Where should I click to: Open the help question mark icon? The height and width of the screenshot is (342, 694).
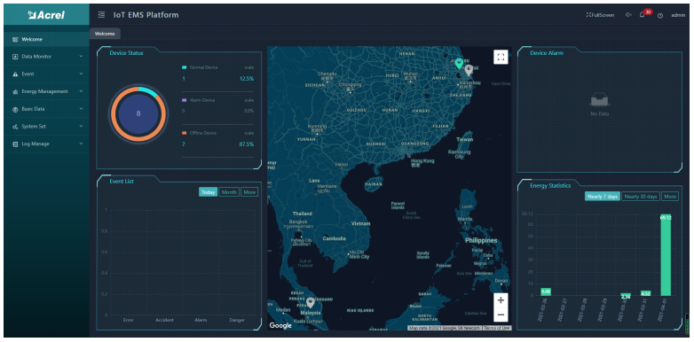(x=660, y=15)
